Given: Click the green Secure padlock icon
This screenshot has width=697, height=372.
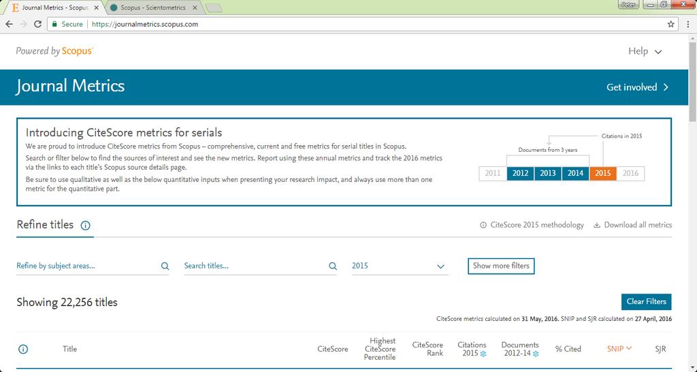Looking at the screenshot, I should [54, 24].
